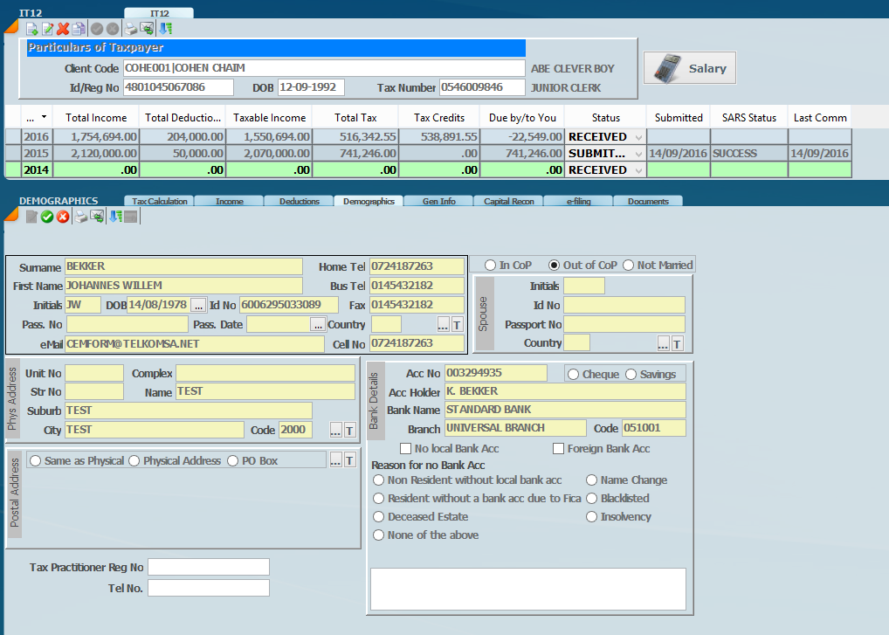Select the In CoP radio button

(490, 265)
